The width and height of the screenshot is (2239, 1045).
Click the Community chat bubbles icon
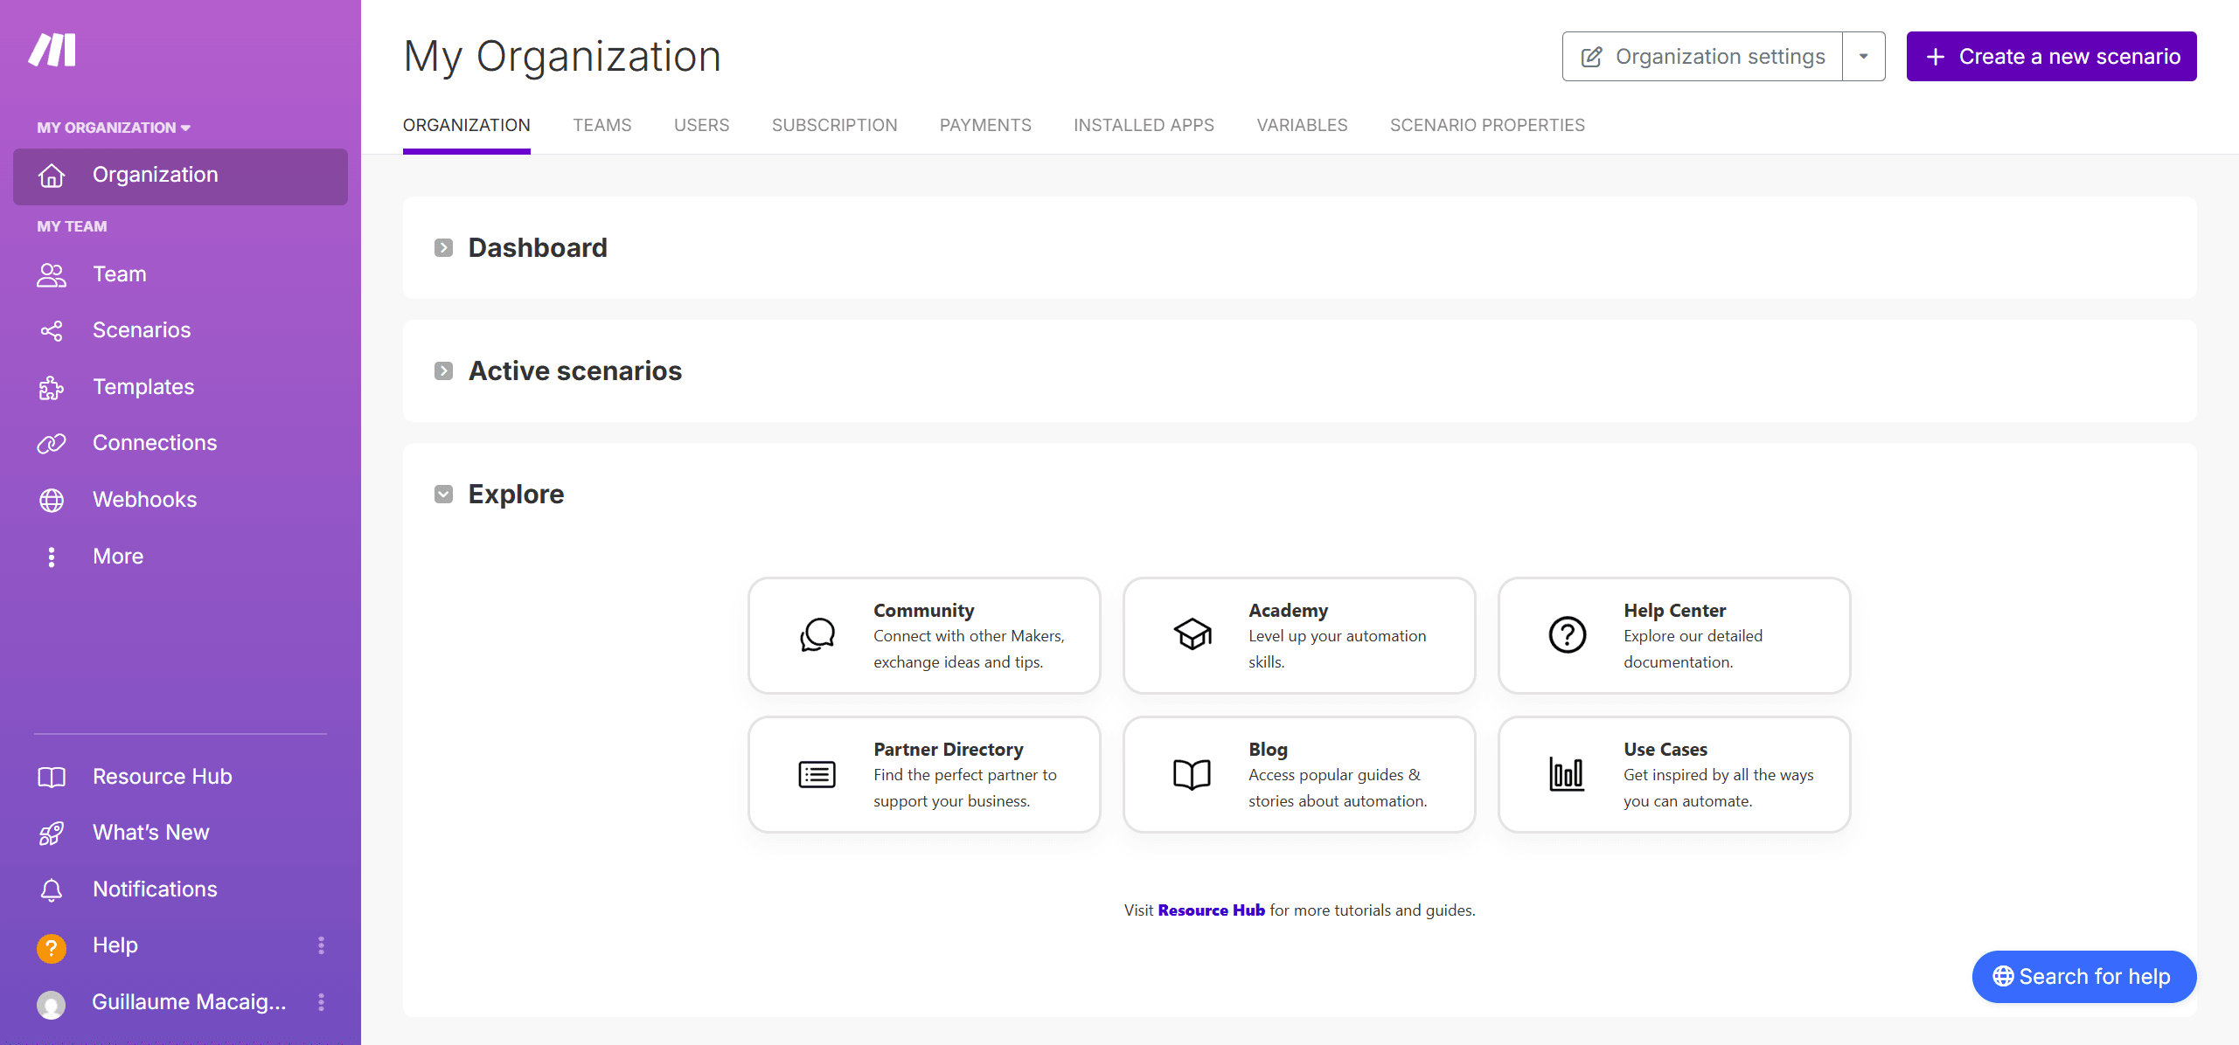[x=817, y=635]
